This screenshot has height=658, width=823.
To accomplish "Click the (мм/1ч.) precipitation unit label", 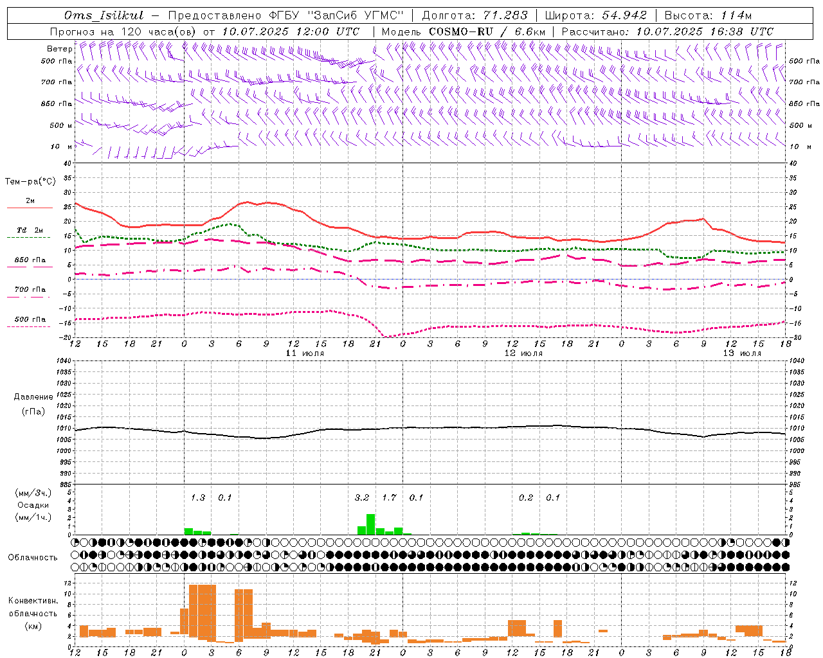I will (33, 517).
